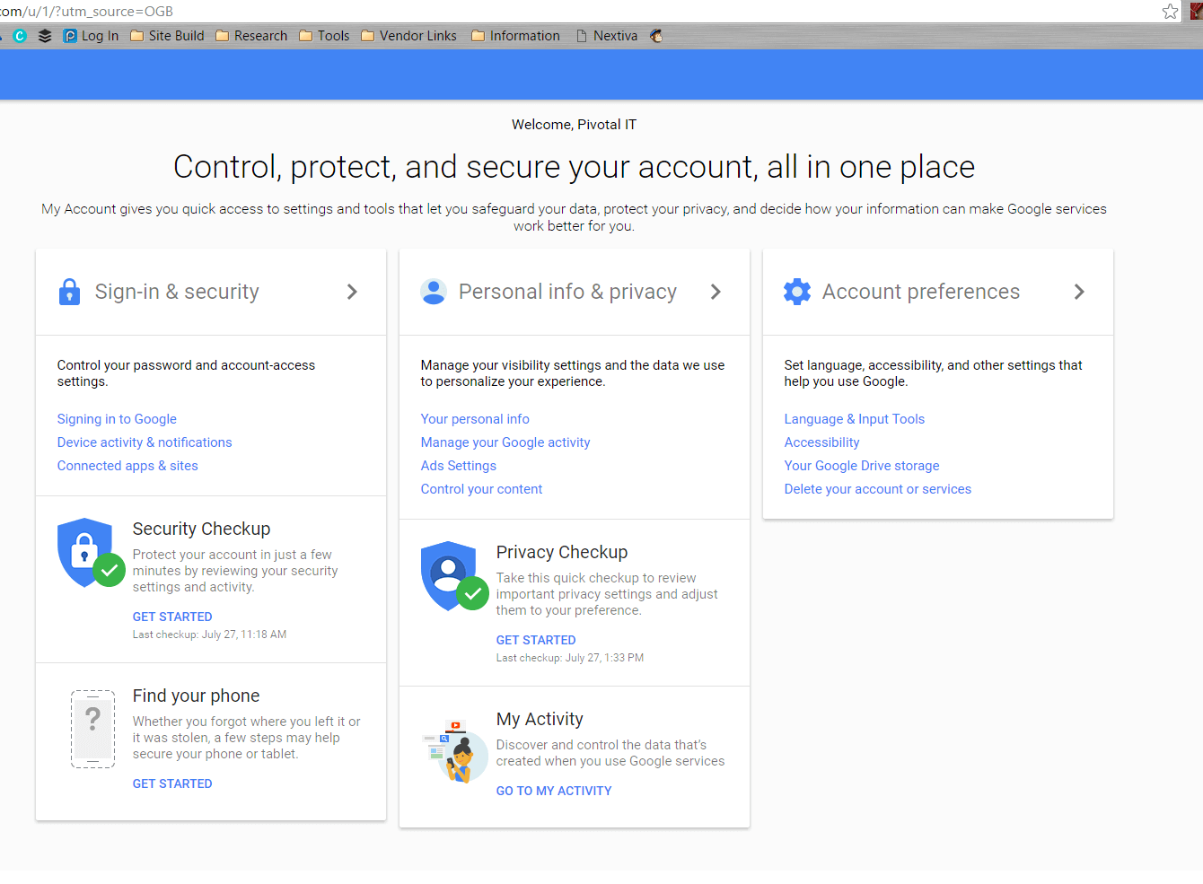Open Your personal info link
Screen dimensions: 1203x884
475,419
